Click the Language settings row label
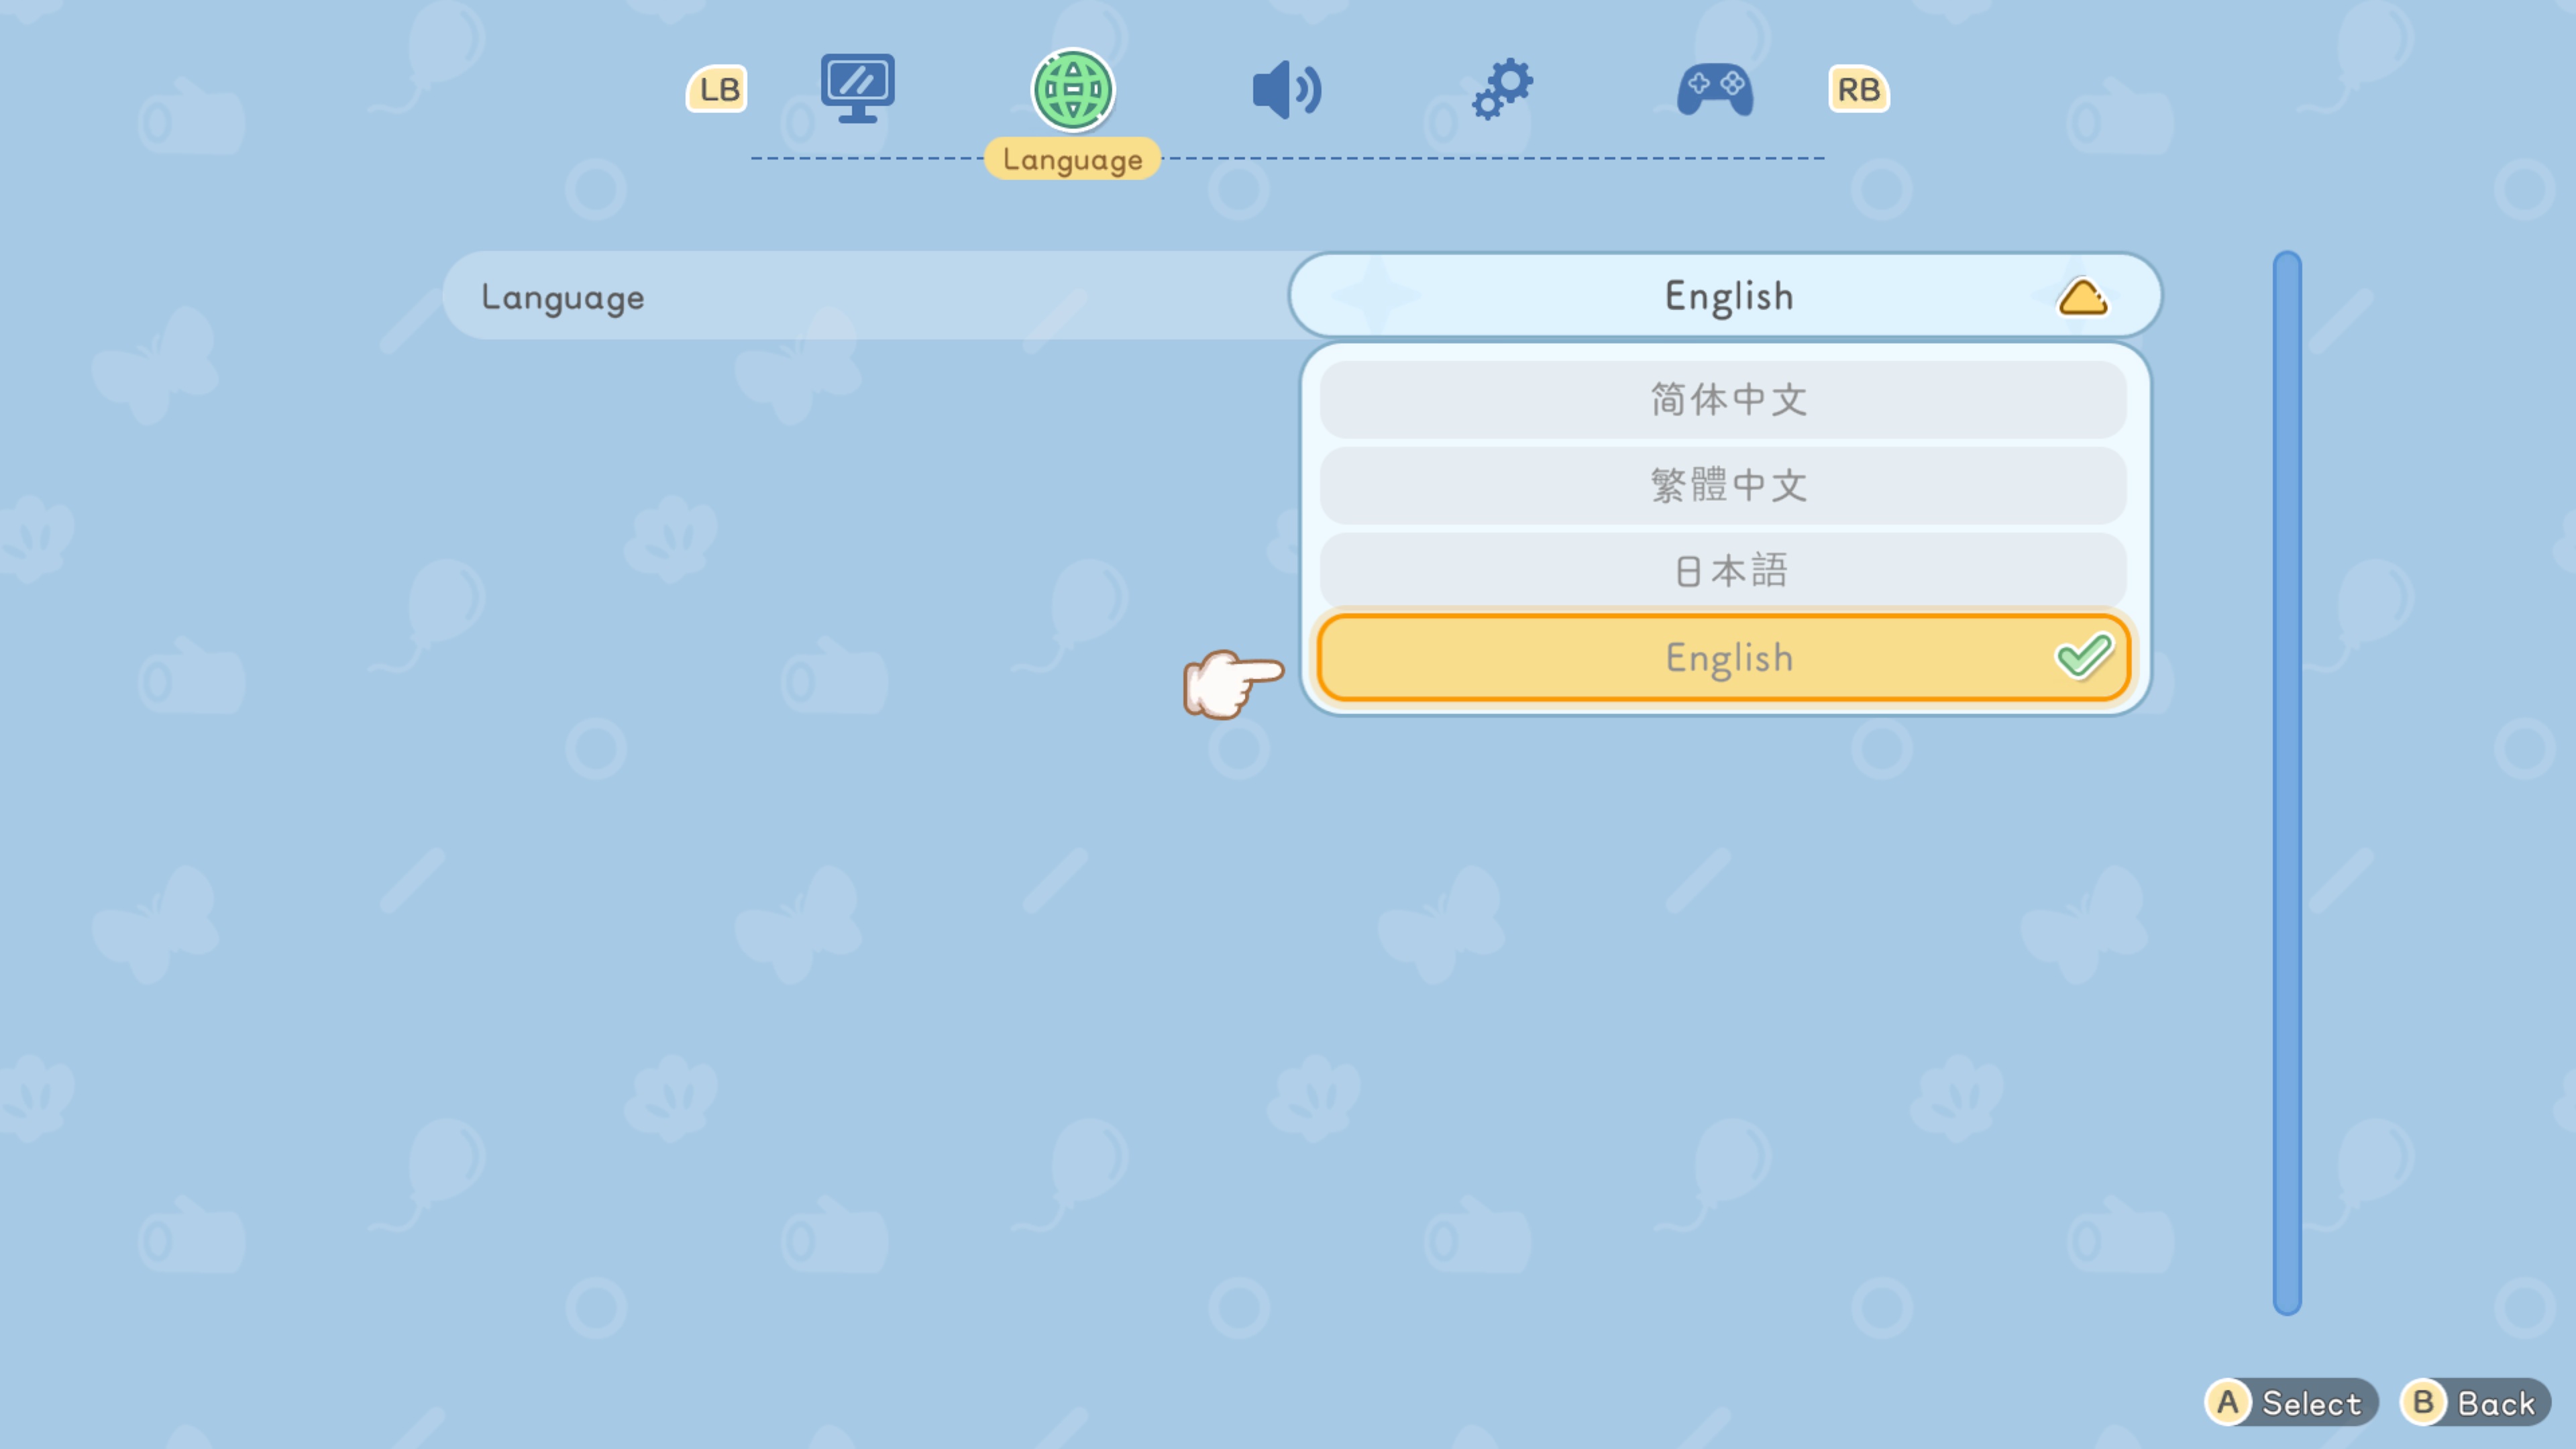This screenshot has height=1449, width=2576. (563, 296)
